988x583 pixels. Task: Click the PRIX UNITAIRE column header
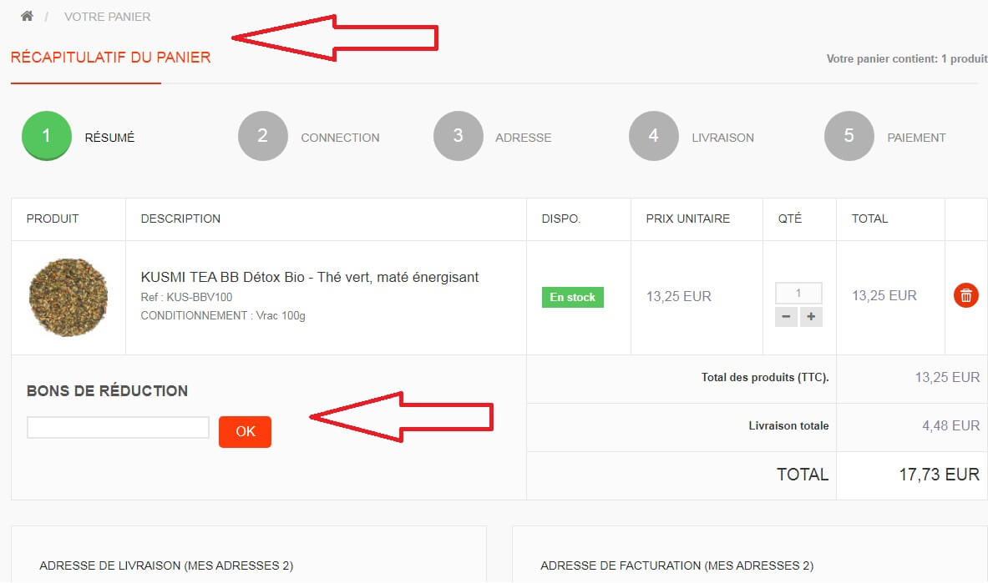pyautogui.click(x=688, y=219)
